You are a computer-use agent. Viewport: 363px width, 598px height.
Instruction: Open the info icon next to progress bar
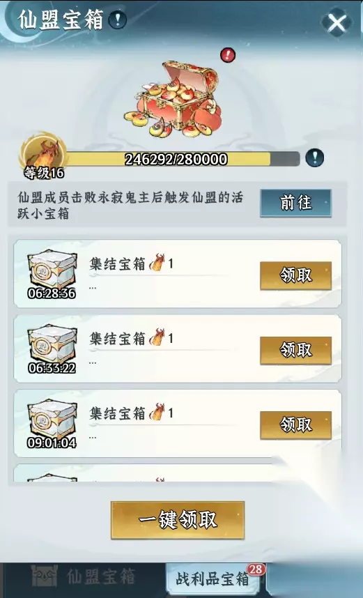pos(314,158)
